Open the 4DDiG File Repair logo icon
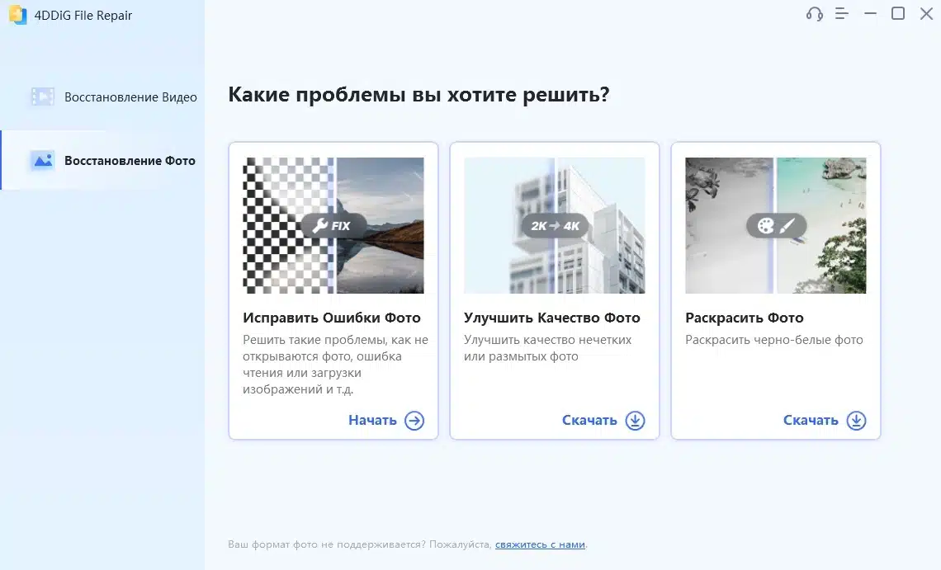 (x=18, y=15)
